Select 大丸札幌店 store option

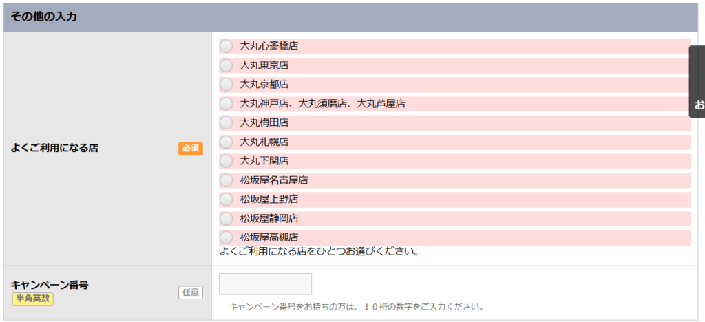(227, 142)
